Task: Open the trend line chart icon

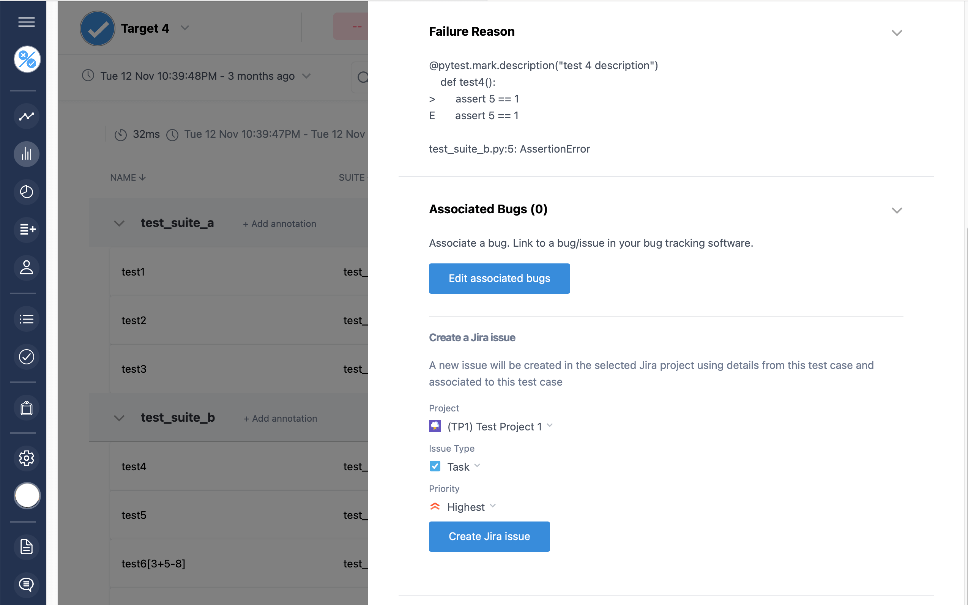Action: (x=27, y=116)
